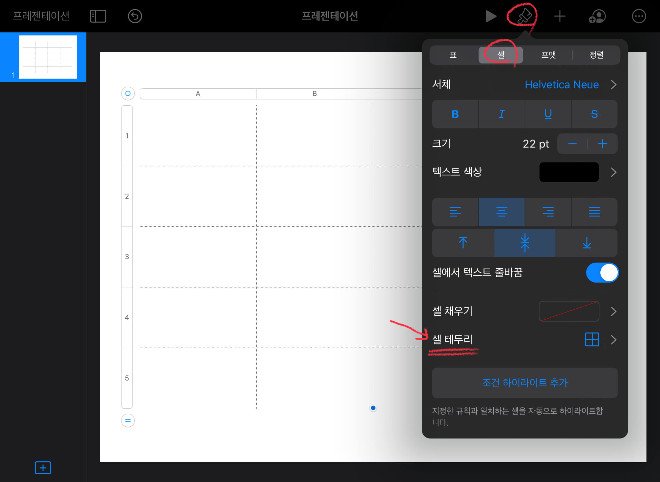The width and height of the screenshot is (660, 482).
Task: Increase font size with plus stepper
Action: [x=602, y=144]
